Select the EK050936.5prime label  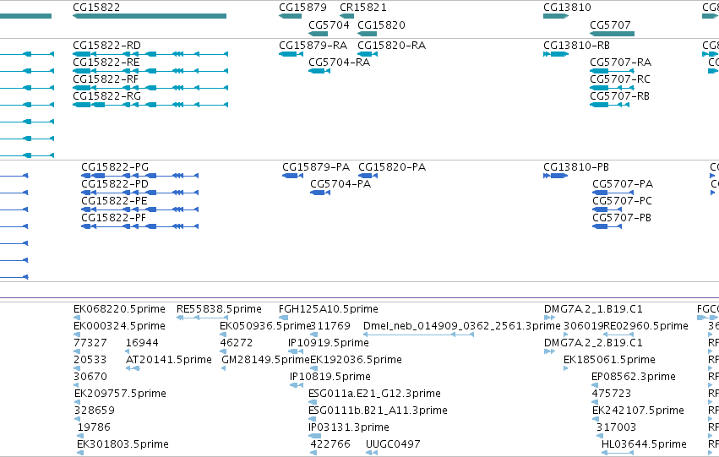point(265,326)
